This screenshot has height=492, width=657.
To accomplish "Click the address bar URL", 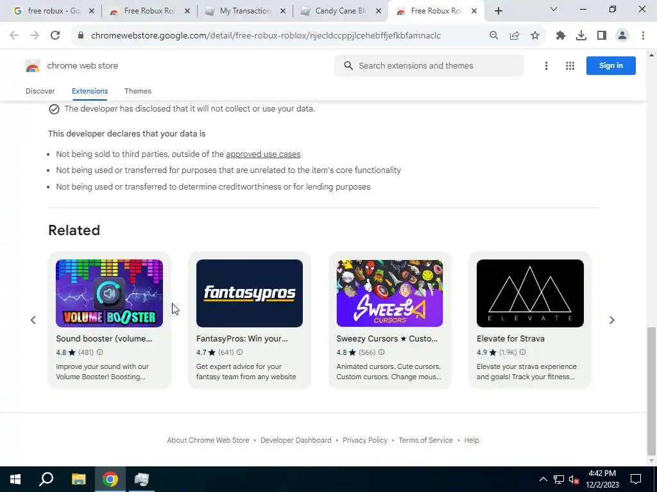I will pos(266,36).
